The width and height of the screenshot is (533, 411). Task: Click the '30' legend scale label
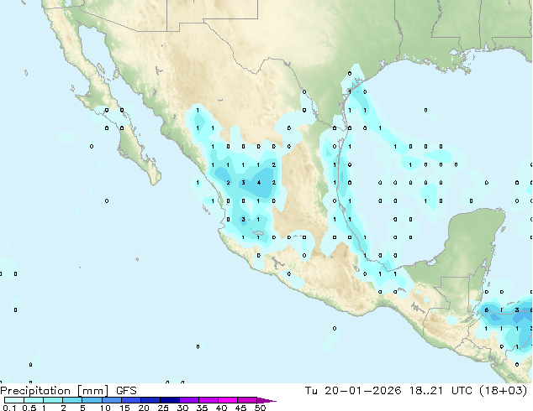pyautogui.click(x=182, y=408)
